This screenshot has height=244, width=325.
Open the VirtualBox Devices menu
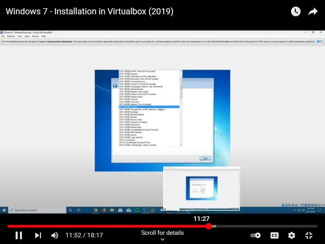(x=35, y=36)
